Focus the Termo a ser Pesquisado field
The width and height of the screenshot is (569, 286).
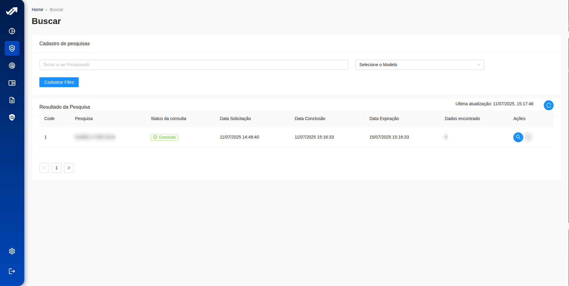click(x=193, y=65)
